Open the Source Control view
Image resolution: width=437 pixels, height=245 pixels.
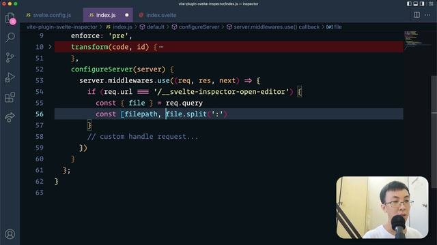click(x=10, y=57)
